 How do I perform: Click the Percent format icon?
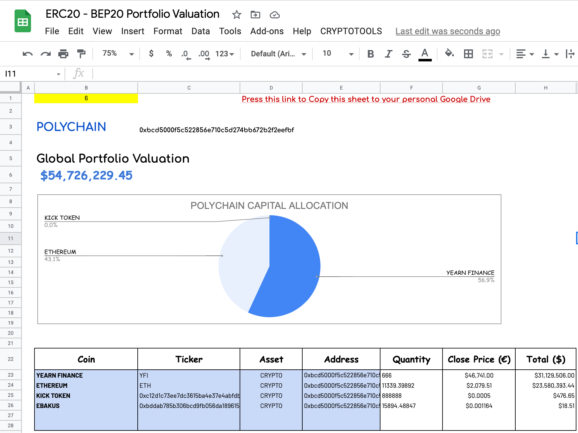[x=169, y=53]
